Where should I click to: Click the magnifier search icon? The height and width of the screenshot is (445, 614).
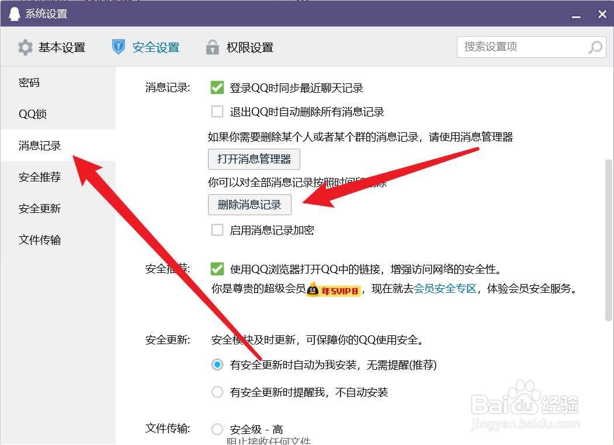[x=595, y=47]
